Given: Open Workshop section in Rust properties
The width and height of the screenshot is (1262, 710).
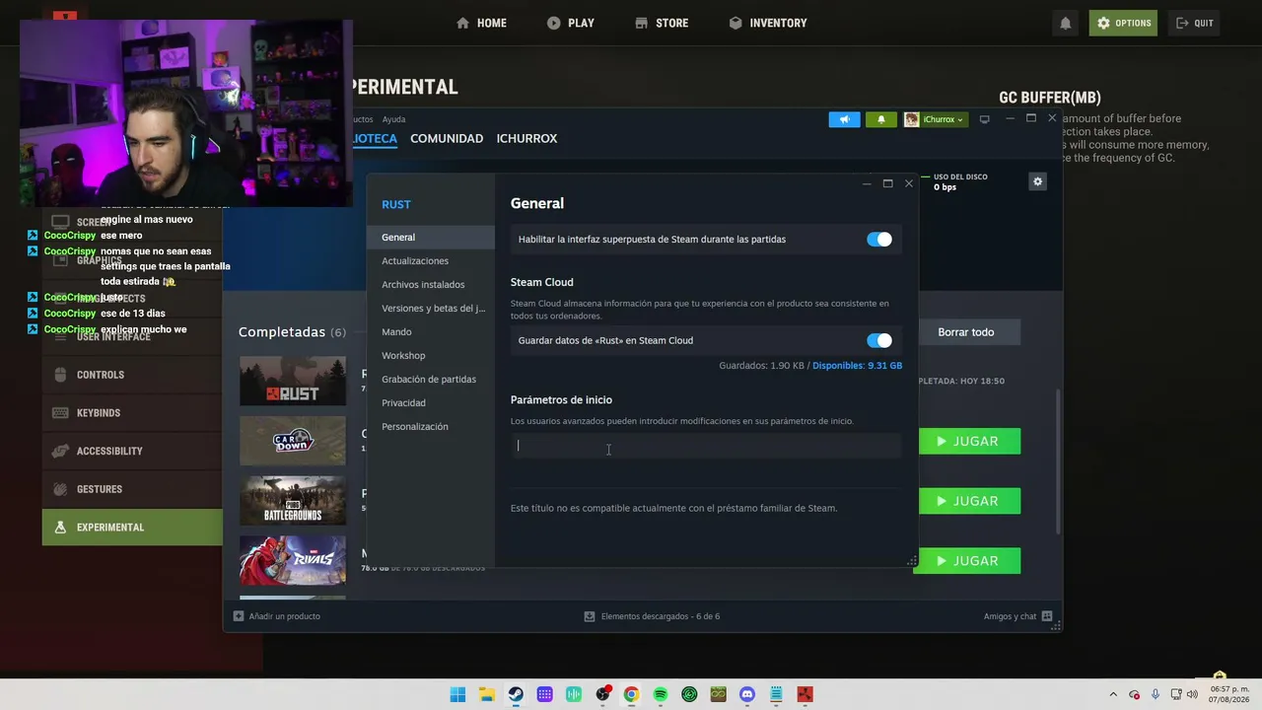Looking at the screenshot, I should coord(431,356).
